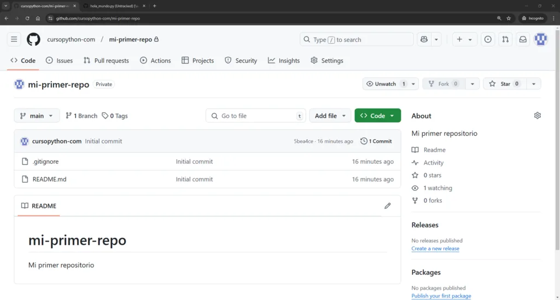
Task: Edit README with the pencil icon
Action: point(388,206)
